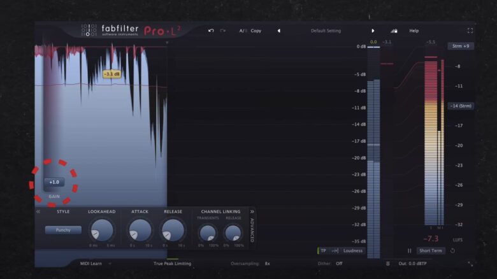Click the -7.3 LUFS readout

(x=431, y=239)
